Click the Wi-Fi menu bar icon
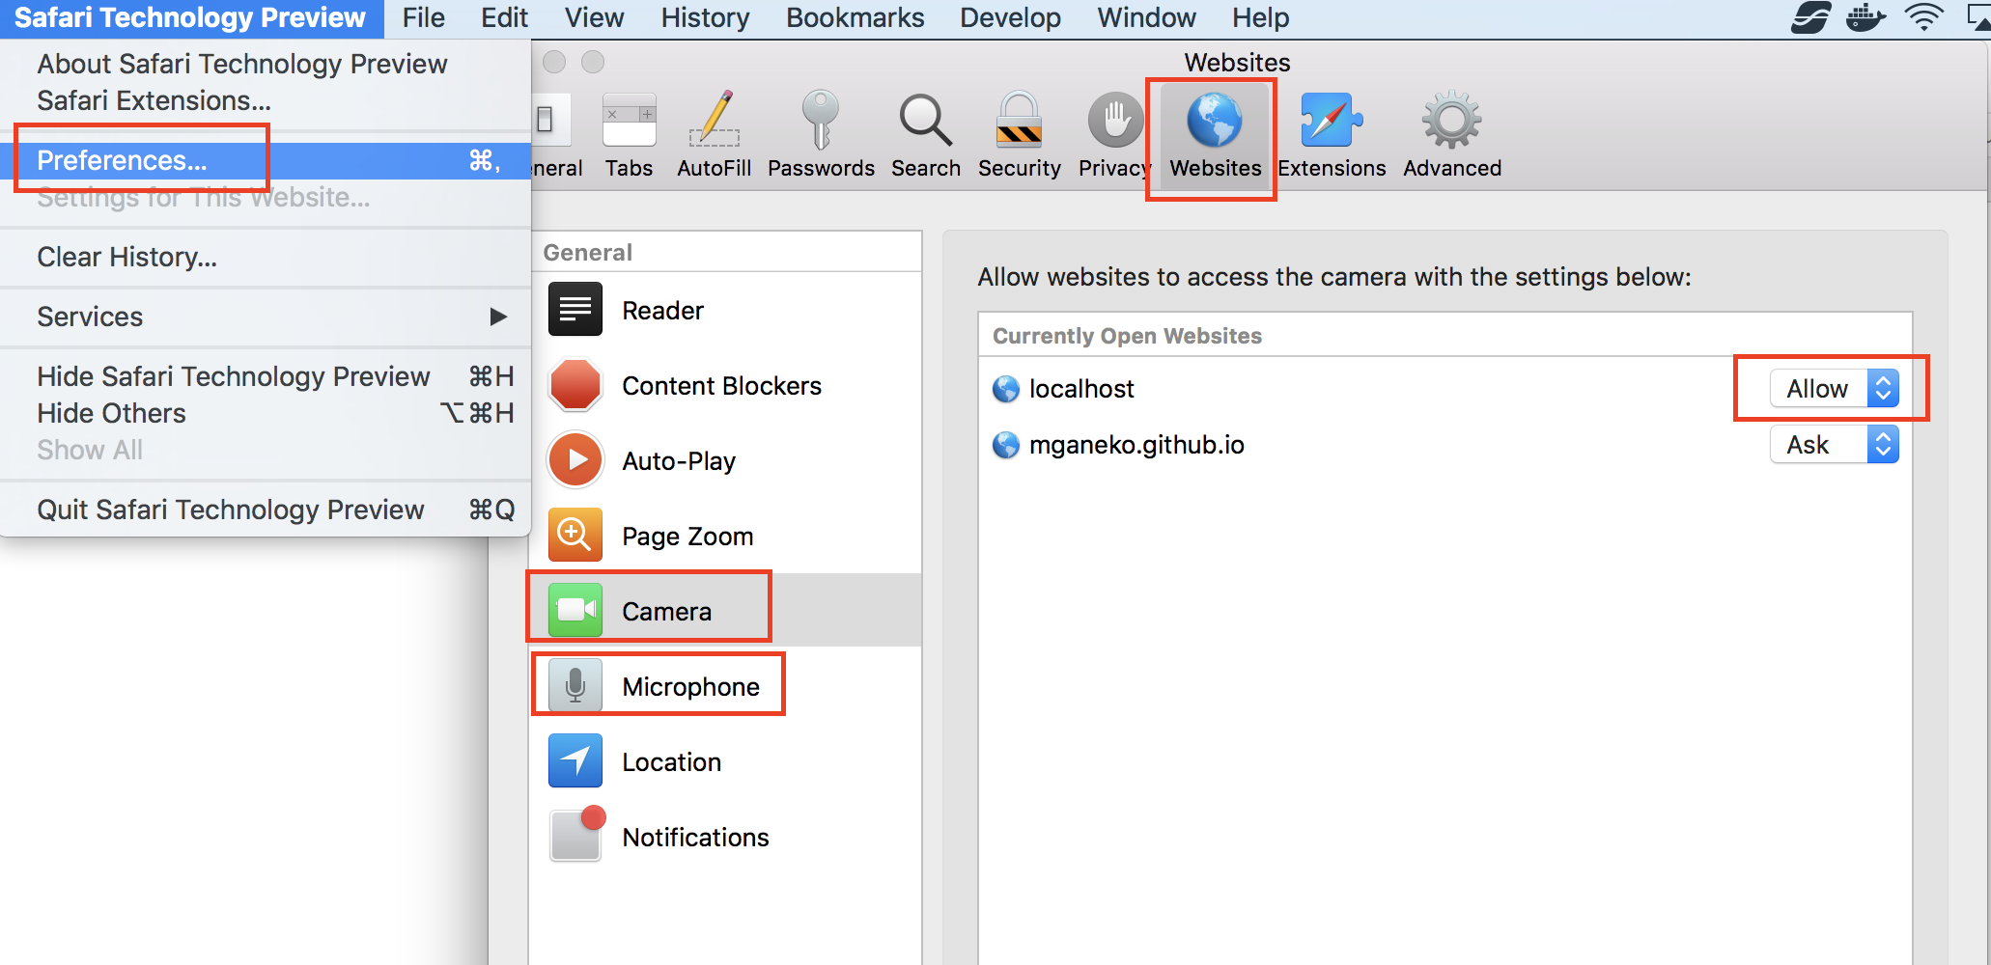The height and width of the screenshot is (965, 1991). (1923, 17)
